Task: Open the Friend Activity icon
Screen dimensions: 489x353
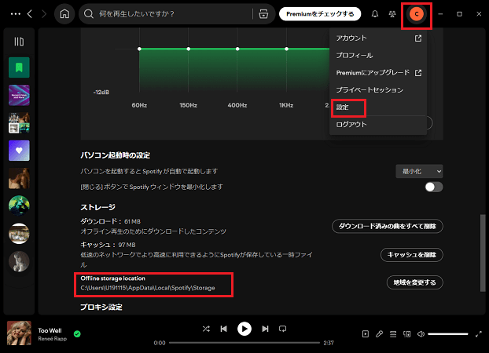Action: [x=392, y=14]
